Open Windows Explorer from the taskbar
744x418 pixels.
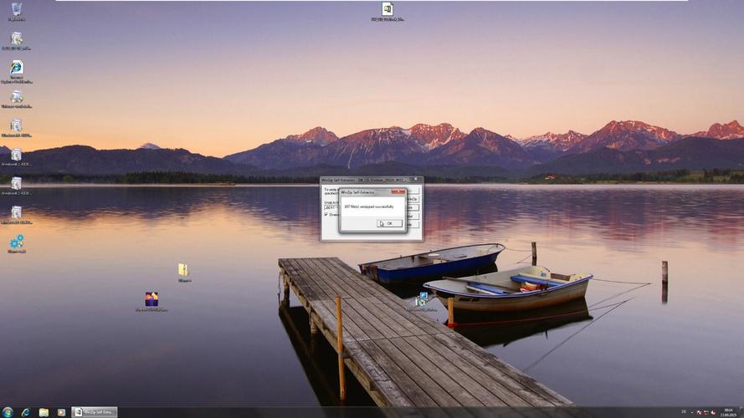coord(44,412)
